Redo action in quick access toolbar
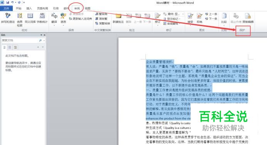 coord(19,2)
